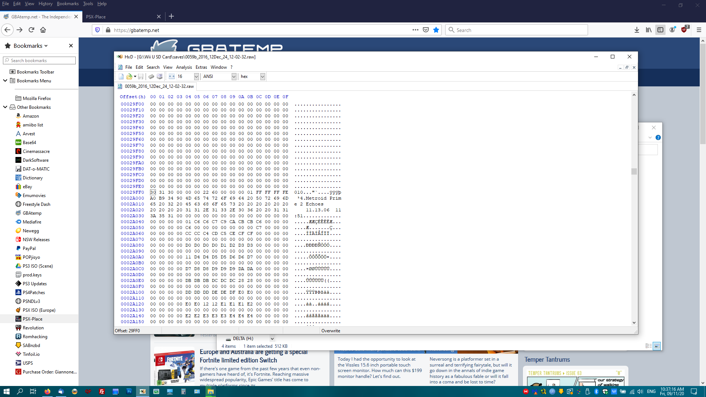Open the dropdown arrow beside HxD open icon
The height and width of the screenshot is (397, 706).
pyautogui.click(x=135, y=76)
